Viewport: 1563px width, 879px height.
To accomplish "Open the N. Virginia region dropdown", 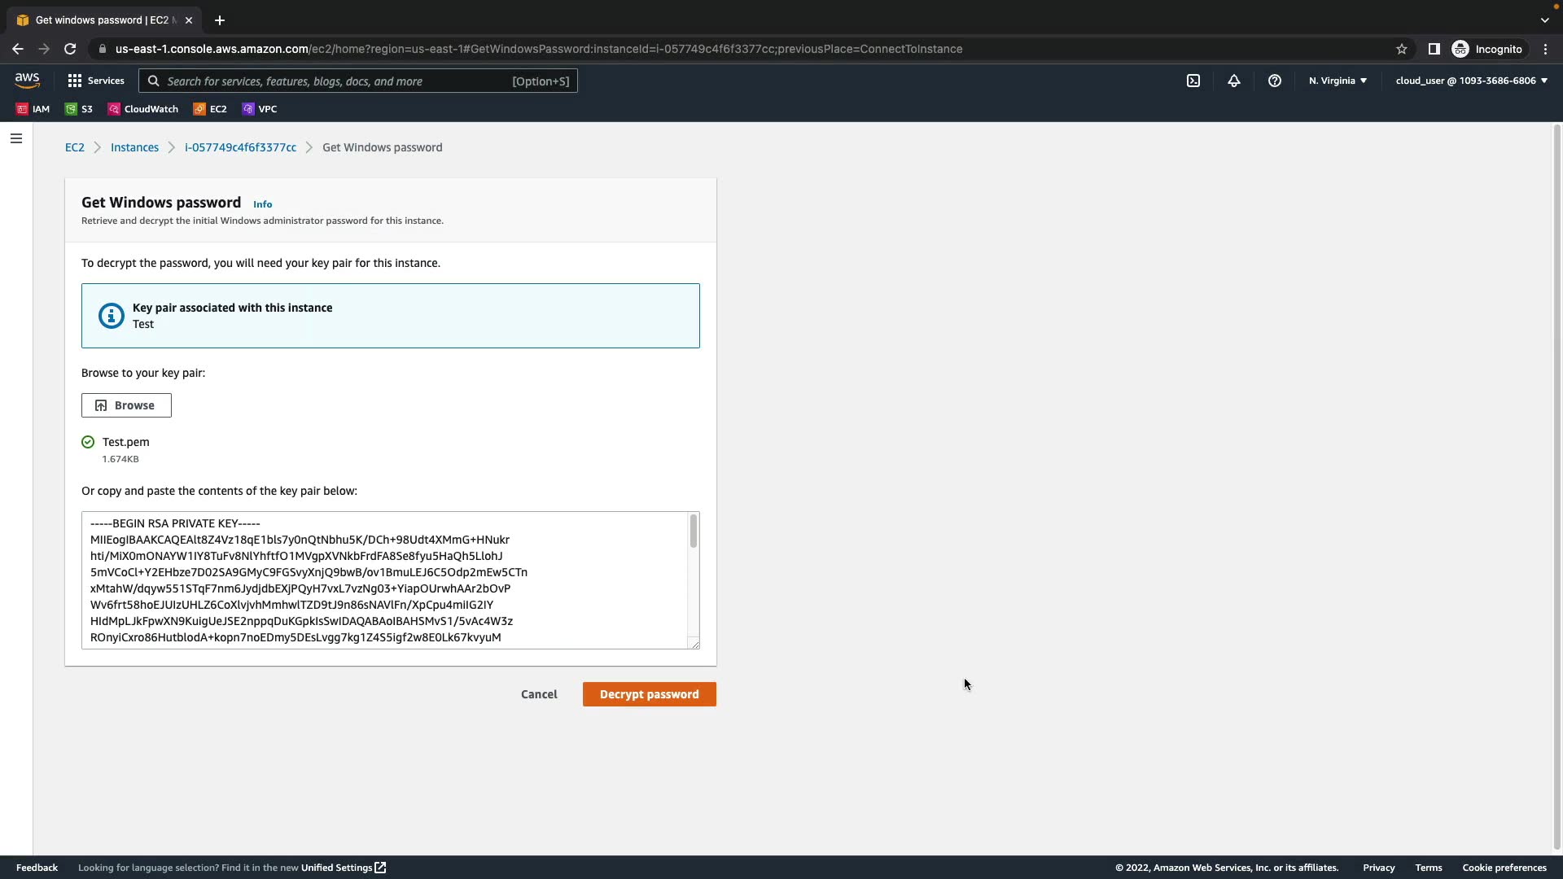I will coord(1338,81).
